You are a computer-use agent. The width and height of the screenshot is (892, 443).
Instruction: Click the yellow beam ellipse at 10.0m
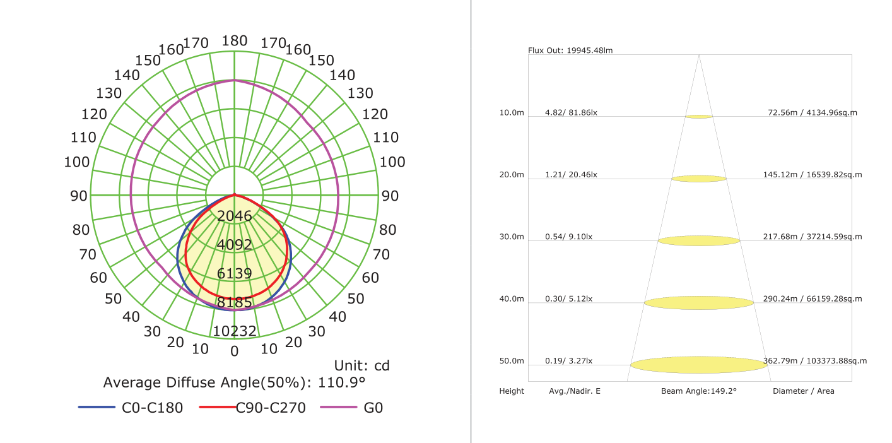699,117
